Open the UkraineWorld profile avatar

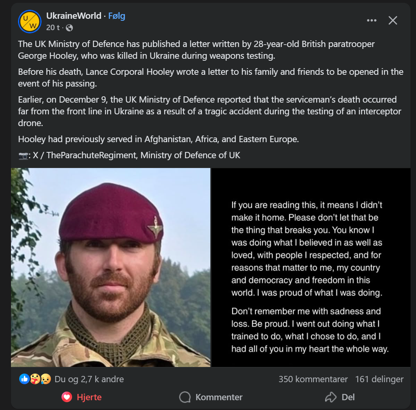click(x=30, y=22)
